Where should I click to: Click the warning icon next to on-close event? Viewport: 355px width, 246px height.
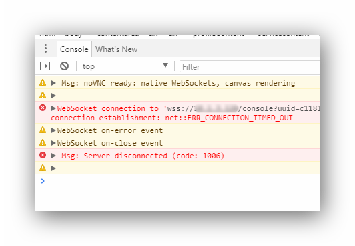coord(43,143)
